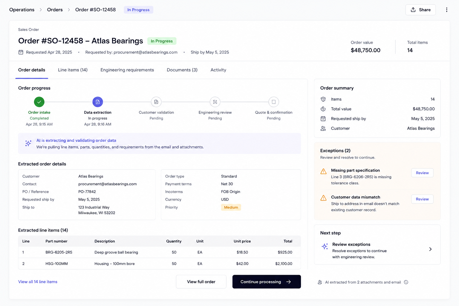Click the Standard order type value

coord(229,176)
